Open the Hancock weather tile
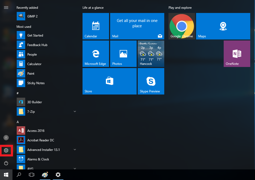 pos(151,54)
